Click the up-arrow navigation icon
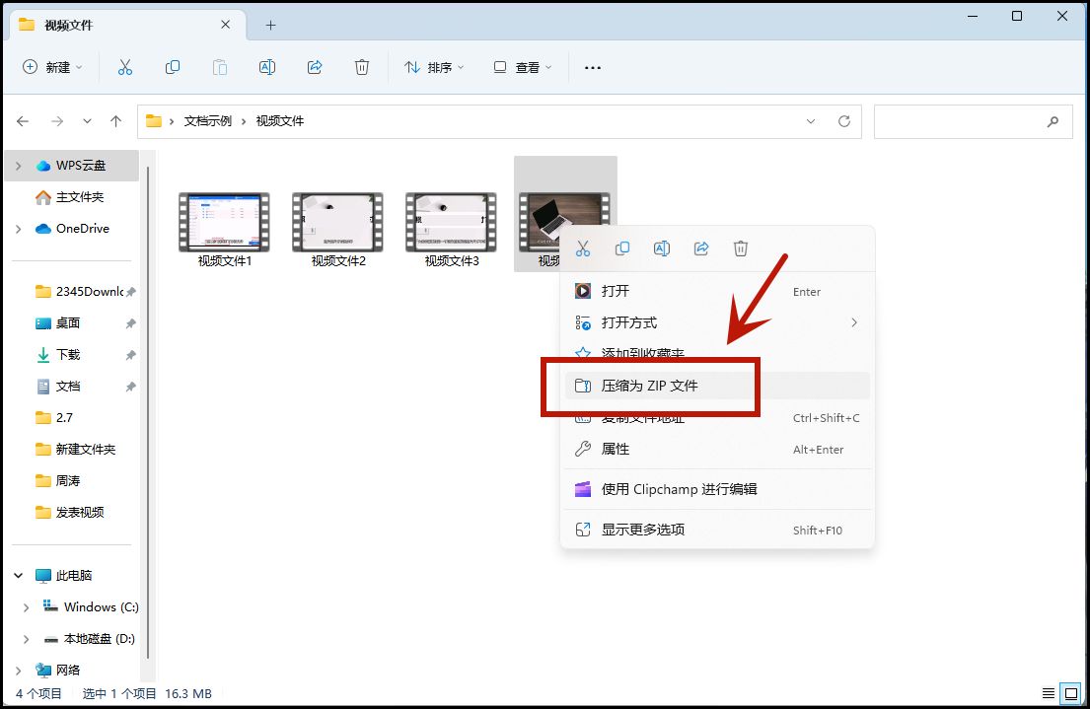The width and height of the screenshot is (1090, 709). (x=115, y=120)
